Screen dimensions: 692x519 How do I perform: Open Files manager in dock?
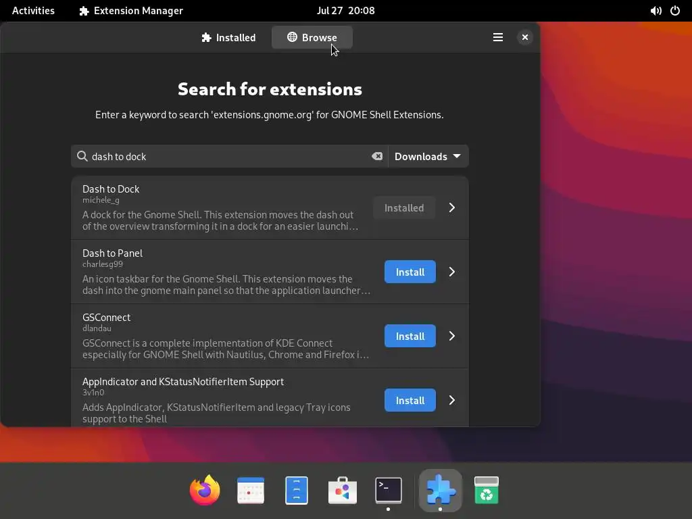(297, 491)
